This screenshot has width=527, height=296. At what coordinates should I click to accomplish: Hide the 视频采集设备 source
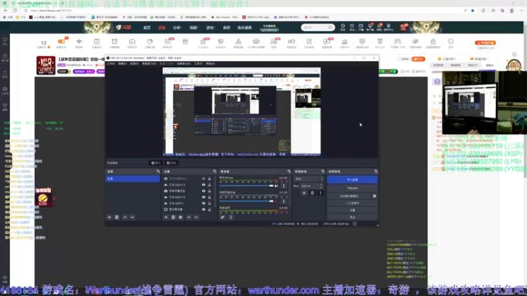pos(204,191)
